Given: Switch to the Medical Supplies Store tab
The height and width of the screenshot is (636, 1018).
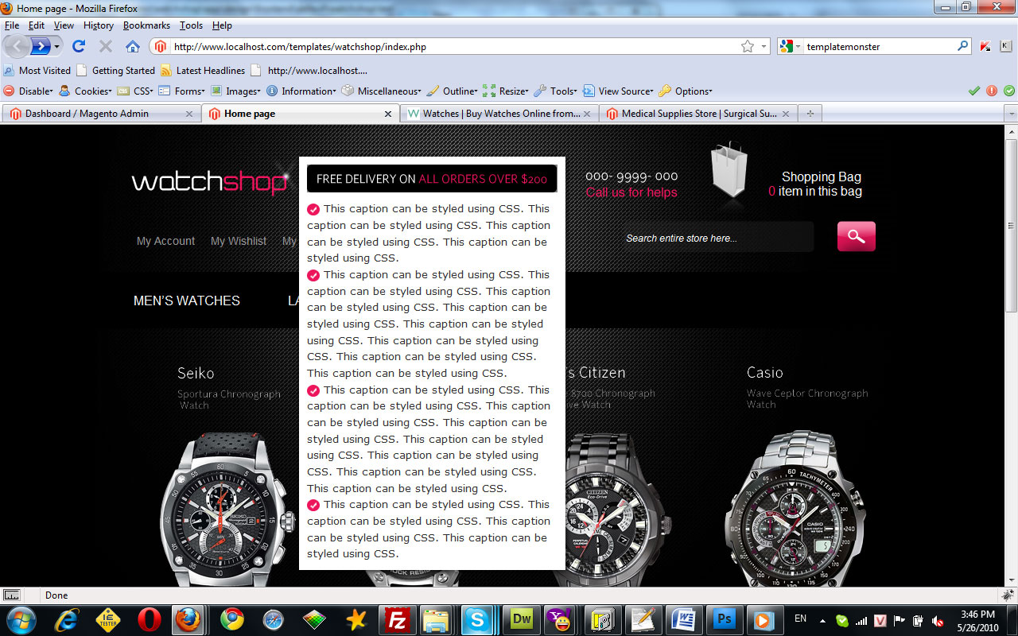Looking at the screenshot, I should 700,114.
